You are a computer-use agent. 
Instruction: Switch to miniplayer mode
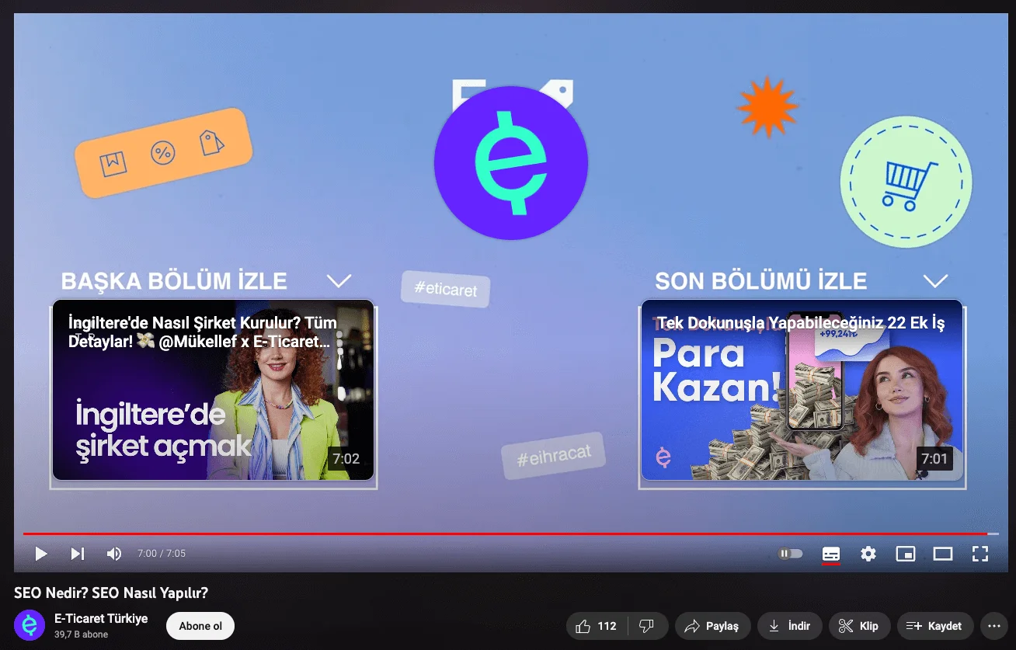click(x=905, y=554)
